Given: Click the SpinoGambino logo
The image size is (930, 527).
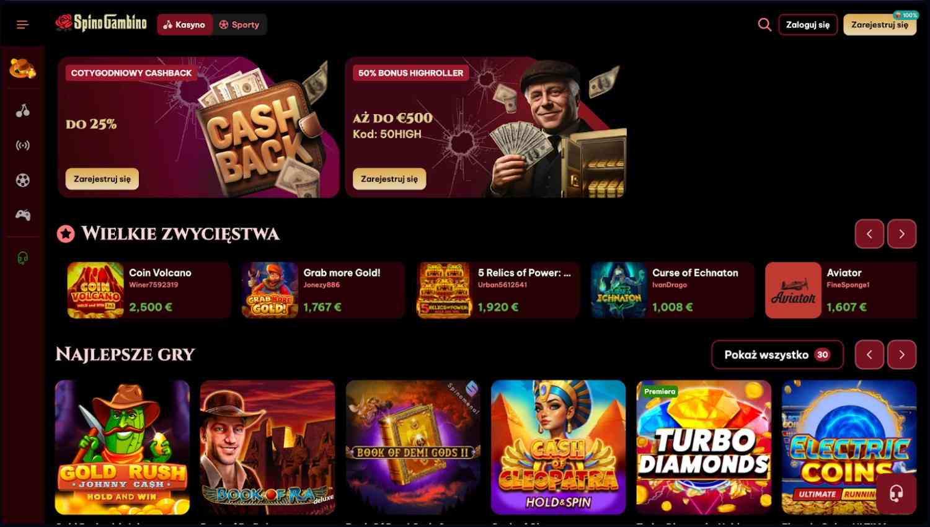Looking at the screenshot, I should coord(101,24).
